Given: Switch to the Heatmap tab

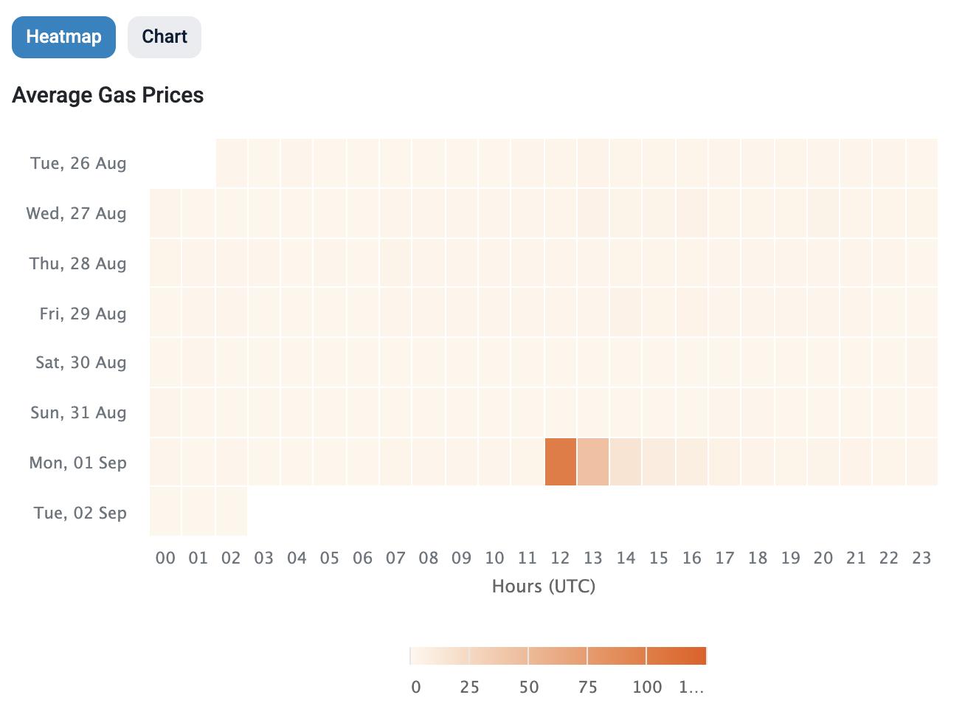Looking at the screenshot, I should point(63,37).
